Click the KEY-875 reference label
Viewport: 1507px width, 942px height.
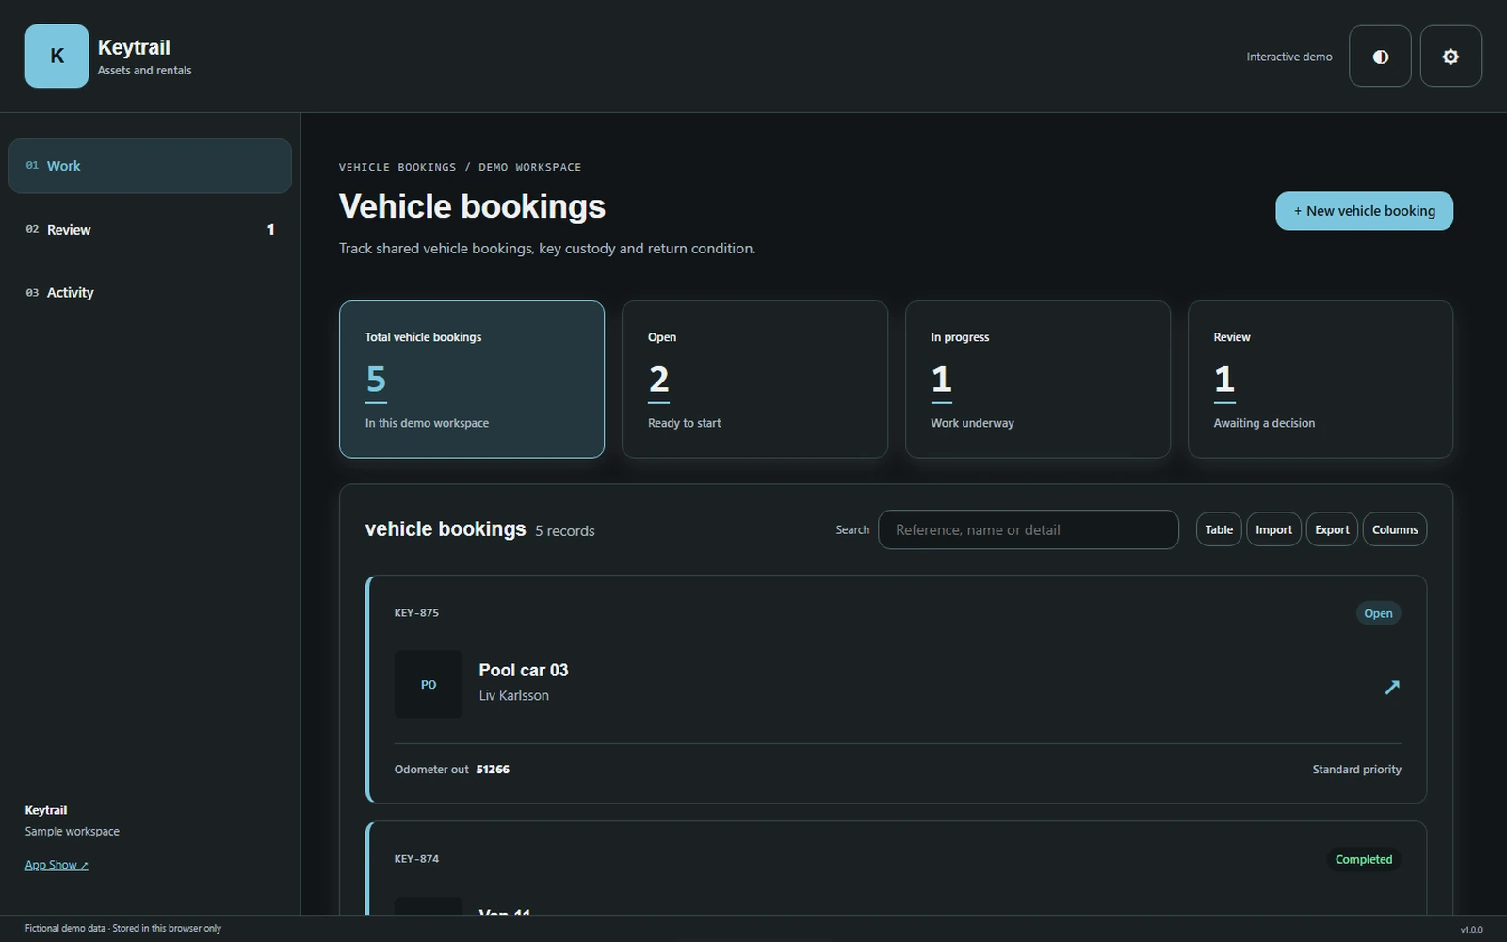click(x=416, y=613)
